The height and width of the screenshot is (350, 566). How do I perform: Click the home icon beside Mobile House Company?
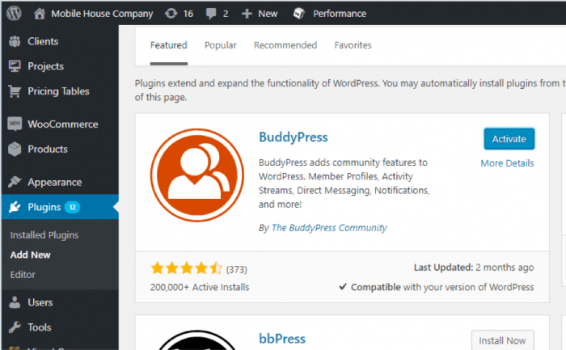40,14
